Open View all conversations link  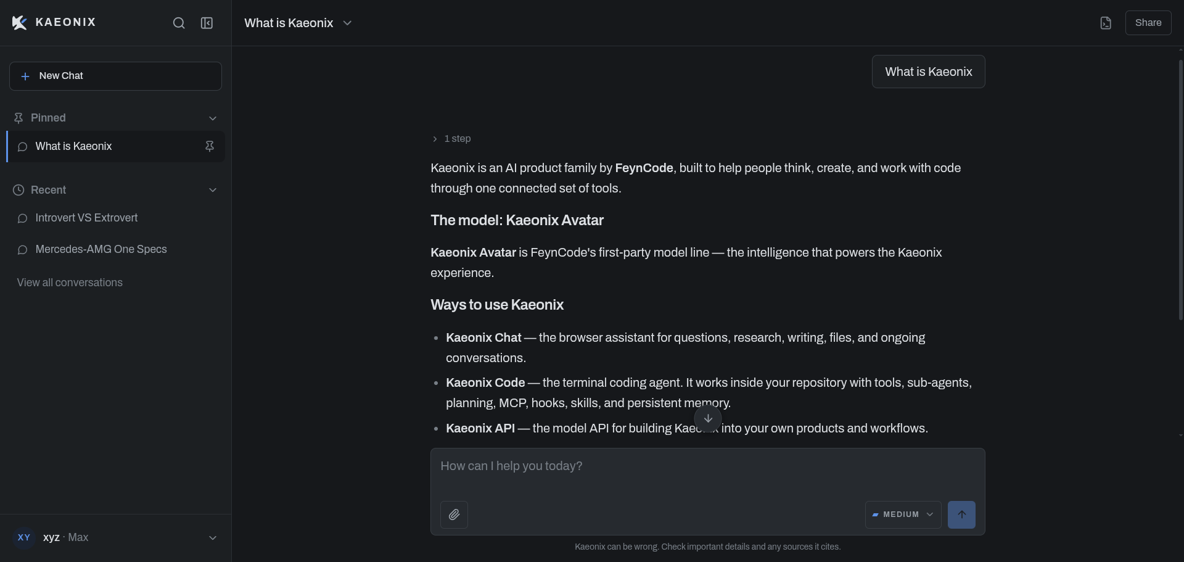(70, 283)
